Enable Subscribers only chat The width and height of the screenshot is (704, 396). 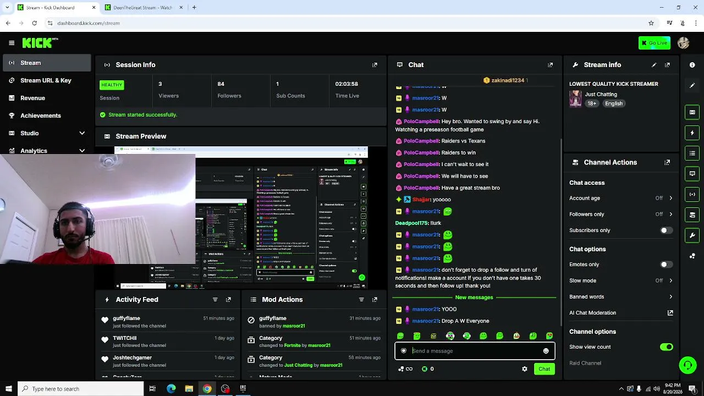666,230
